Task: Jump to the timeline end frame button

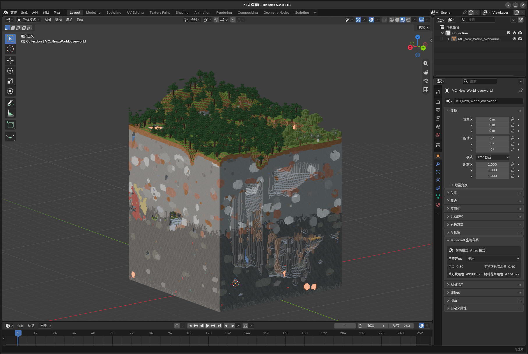Action: click(219, 326)
